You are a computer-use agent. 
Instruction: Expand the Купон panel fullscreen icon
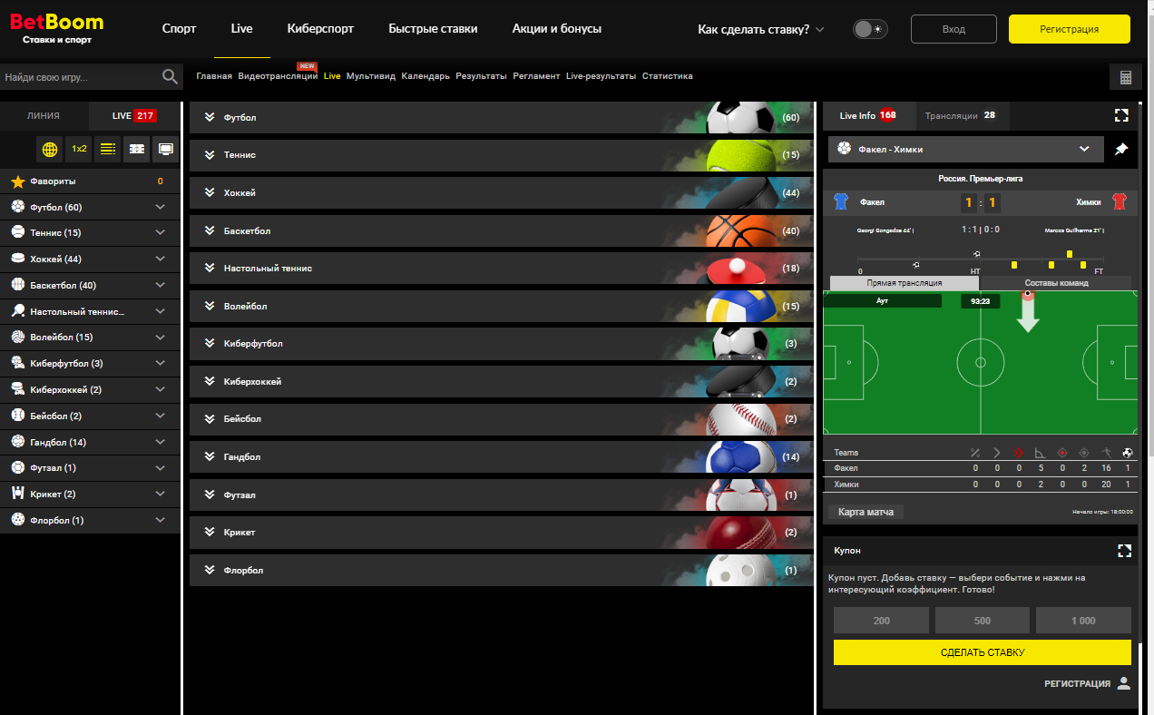(x=1125, y=551)
